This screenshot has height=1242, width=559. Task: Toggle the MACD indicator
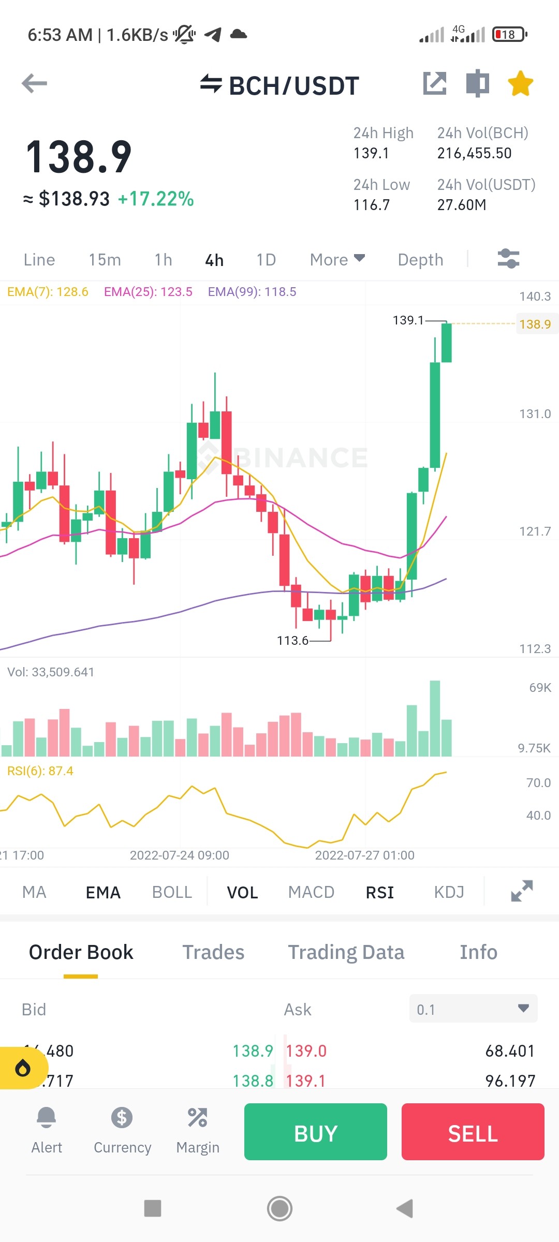point(311,892)
